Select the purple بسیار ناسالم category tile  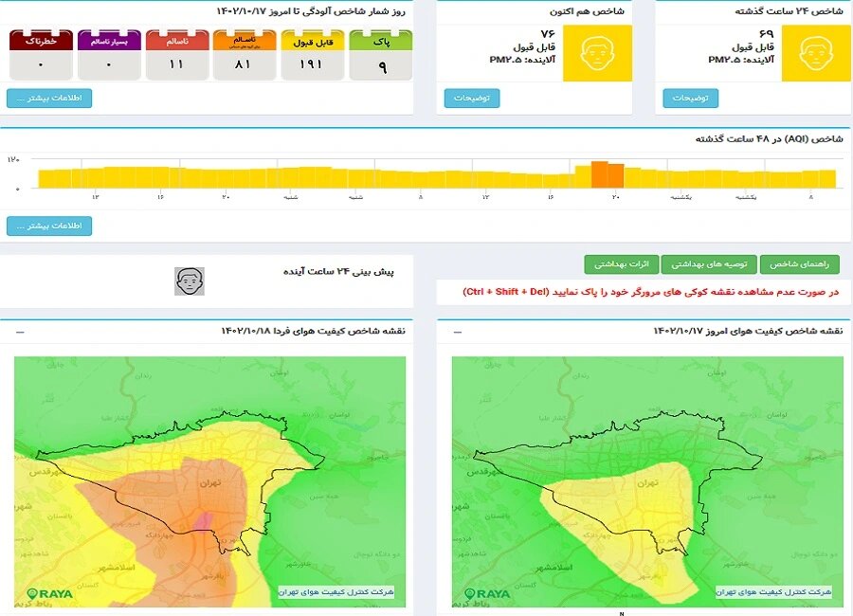pos(108,54)
